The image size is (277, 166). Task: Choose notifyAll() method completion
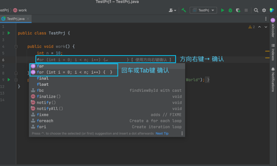(x=107, y=109)
